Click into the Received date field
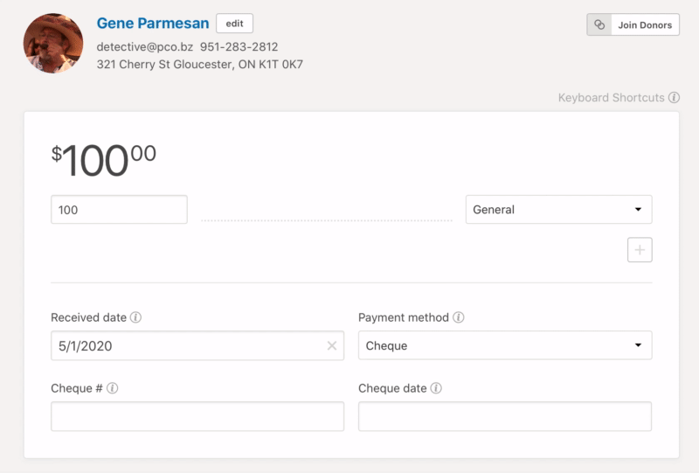 click(188, 345)
